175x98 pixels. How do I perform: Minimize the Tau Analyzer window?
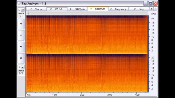click(145, 4)
